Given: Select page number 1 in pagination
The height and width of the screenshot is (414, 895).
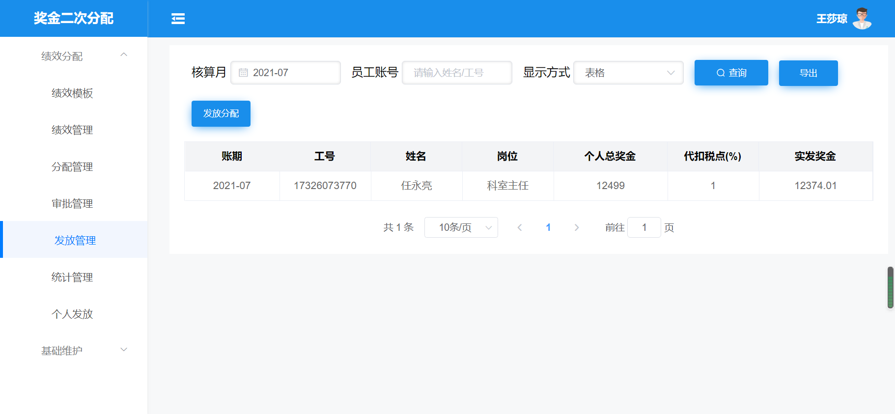Looking at the screenshot, I should pyautogui.click(x=548, y=227).
